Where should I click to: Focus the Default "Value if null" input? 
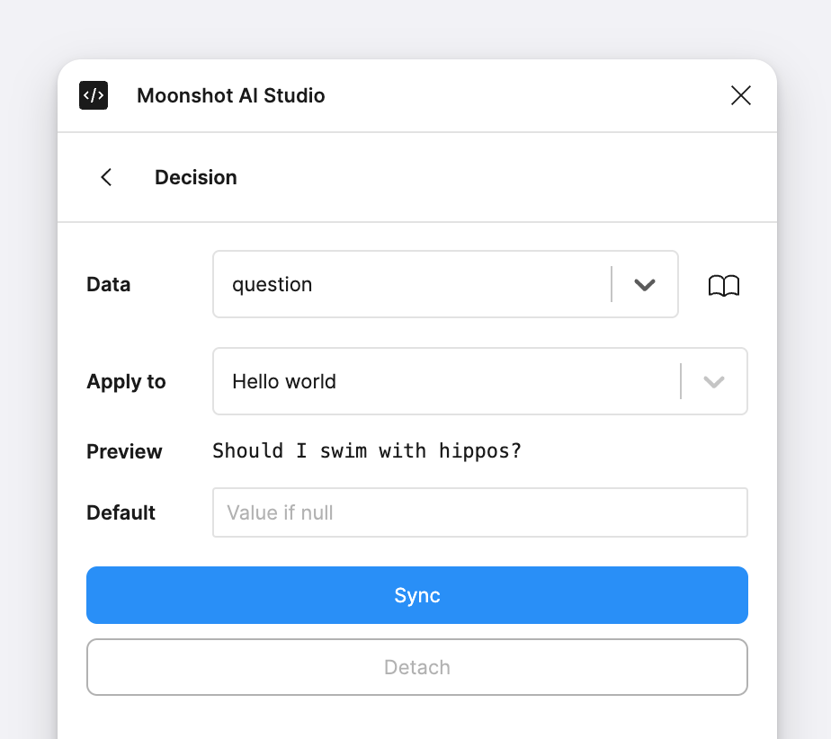(x=480, y=512)
